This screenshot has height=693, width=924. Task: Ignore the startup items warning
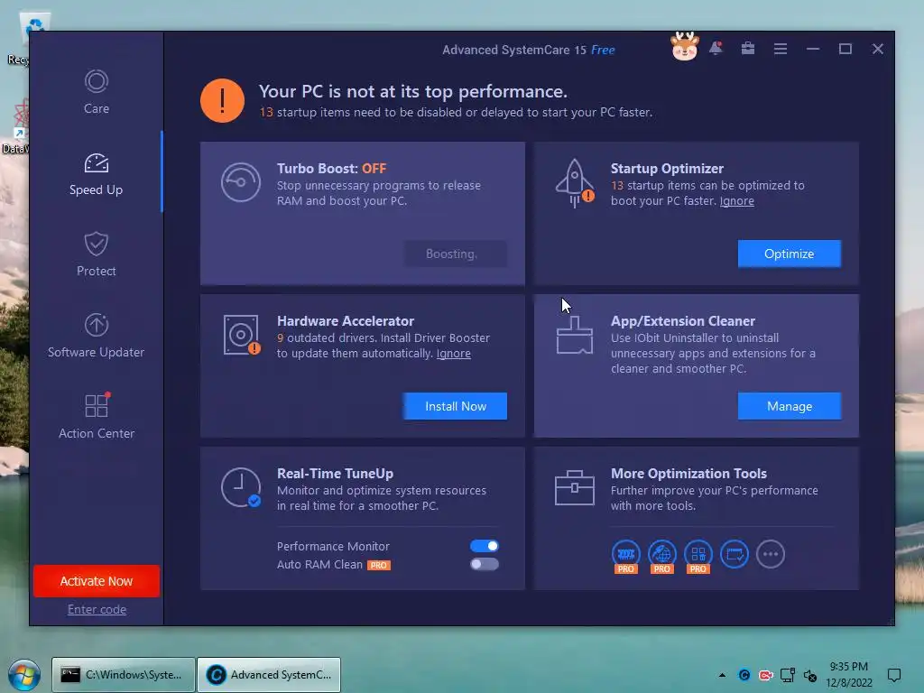pos(736,201)
